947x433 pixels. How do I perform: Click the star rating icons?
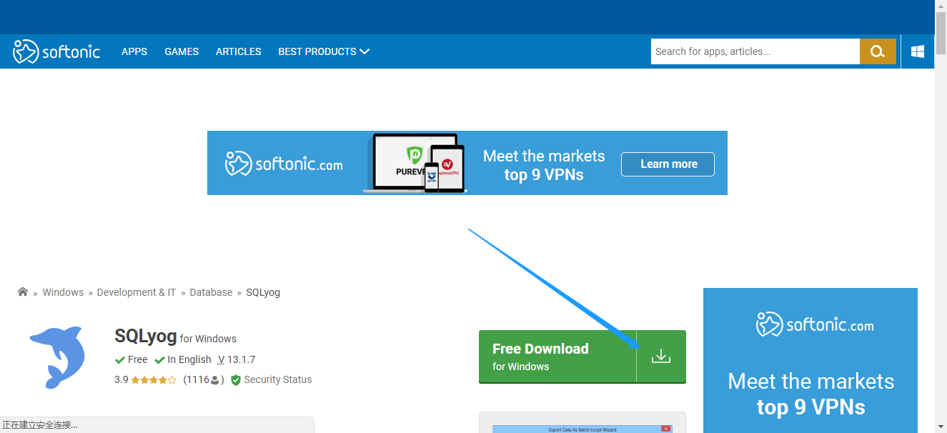click(154, 380)
